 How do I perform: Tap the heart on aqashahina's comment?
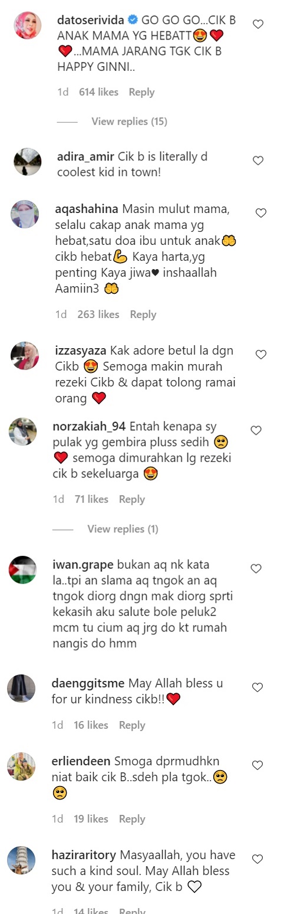(261, 212)
